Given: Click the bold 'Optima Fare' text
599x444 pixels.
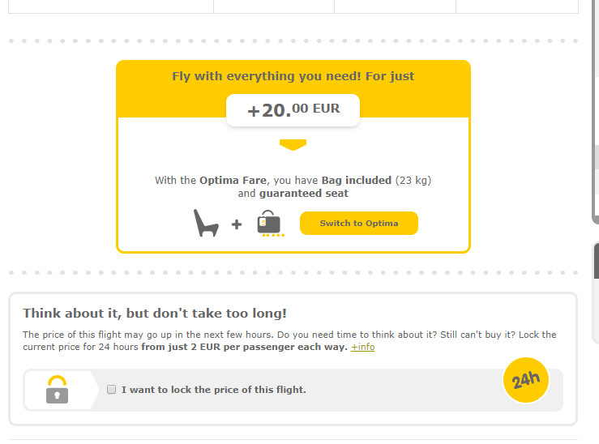Looking at the screenshot, I should click(233, 180).
